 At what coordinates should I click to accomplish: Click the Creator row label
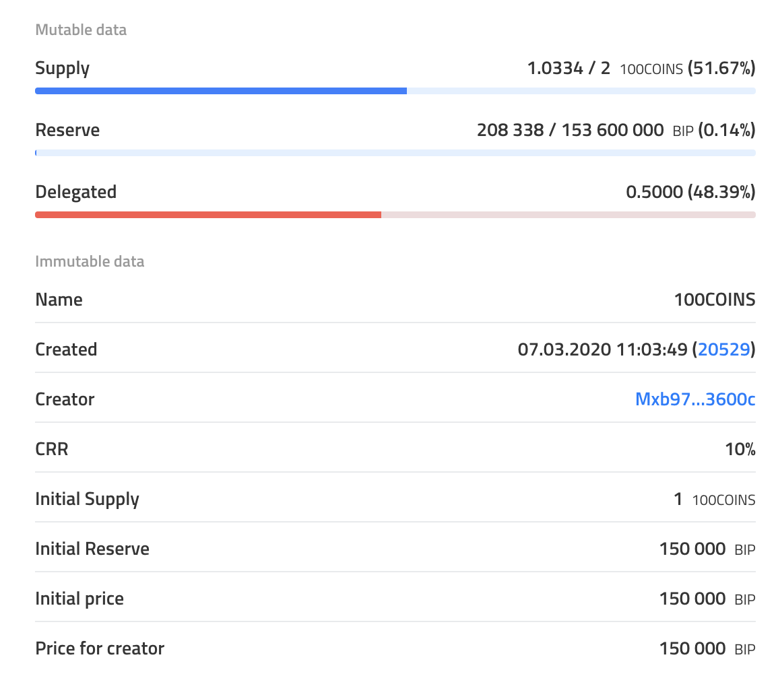[65, 399]
